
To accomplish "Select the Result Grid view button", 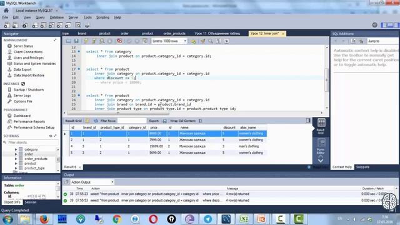I will coord(321,126).
